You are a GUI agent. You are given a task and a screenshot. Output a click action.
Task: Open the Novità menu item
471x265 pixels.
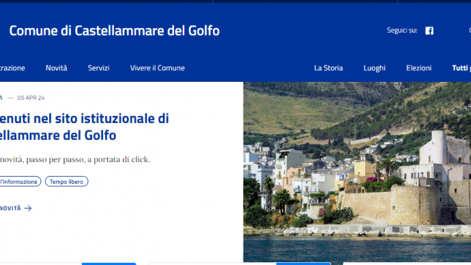[57, 68]
